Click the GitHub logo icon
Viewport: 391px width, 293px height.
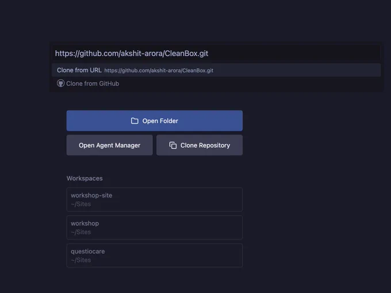pos(60,83)
